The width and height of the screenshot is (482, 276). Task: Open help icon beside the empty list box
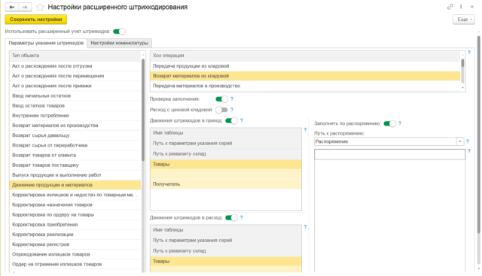click(469, 151)
